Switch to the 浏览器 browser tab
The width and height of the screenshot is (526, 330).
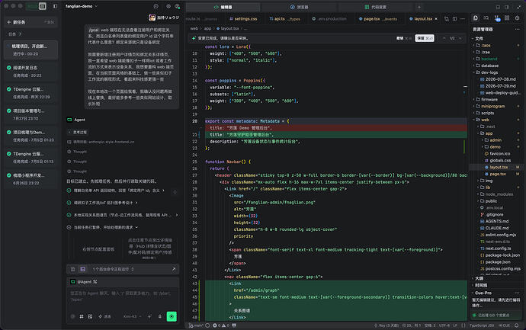click(300, 7)
